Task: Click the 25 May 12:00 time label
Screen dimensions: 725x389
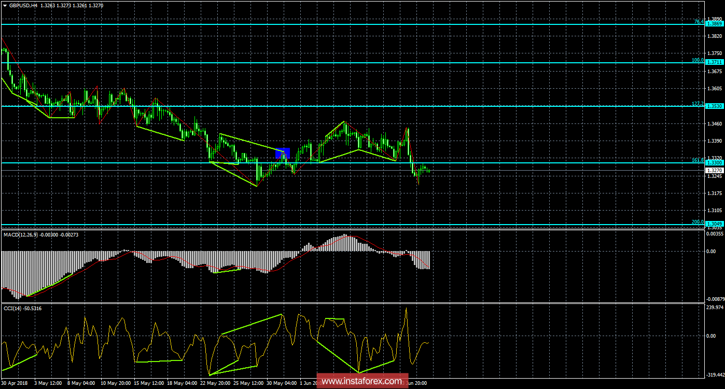Action: (x=248, y=383)
